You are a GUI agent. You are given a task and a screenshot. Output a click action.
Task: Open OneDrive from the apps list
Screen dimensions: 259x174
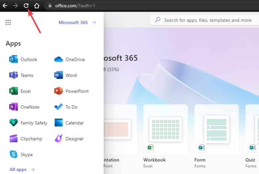[x=70, y=59]
